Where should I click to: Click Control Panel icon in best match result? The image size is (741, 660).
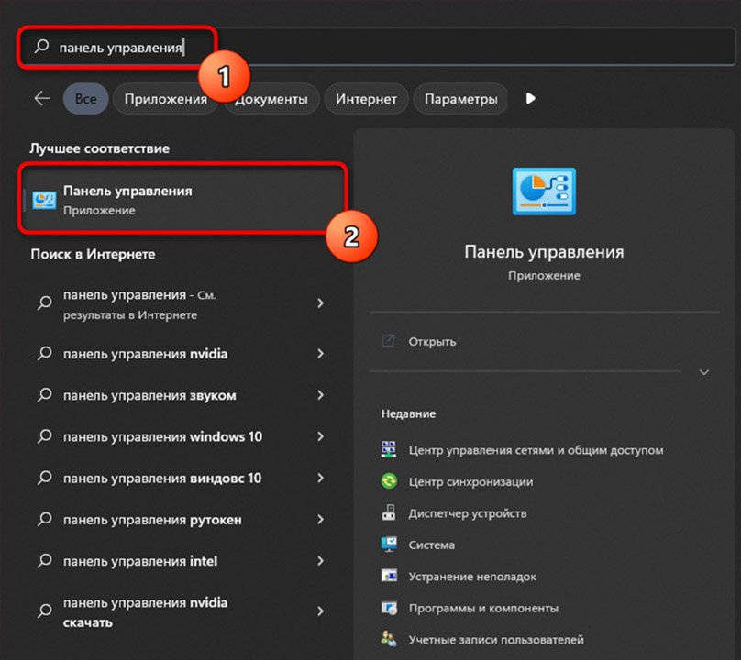(44, 200)
